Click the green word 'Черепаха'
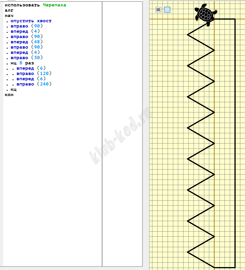The image size is (245, 270). click(x=55, y=5)
